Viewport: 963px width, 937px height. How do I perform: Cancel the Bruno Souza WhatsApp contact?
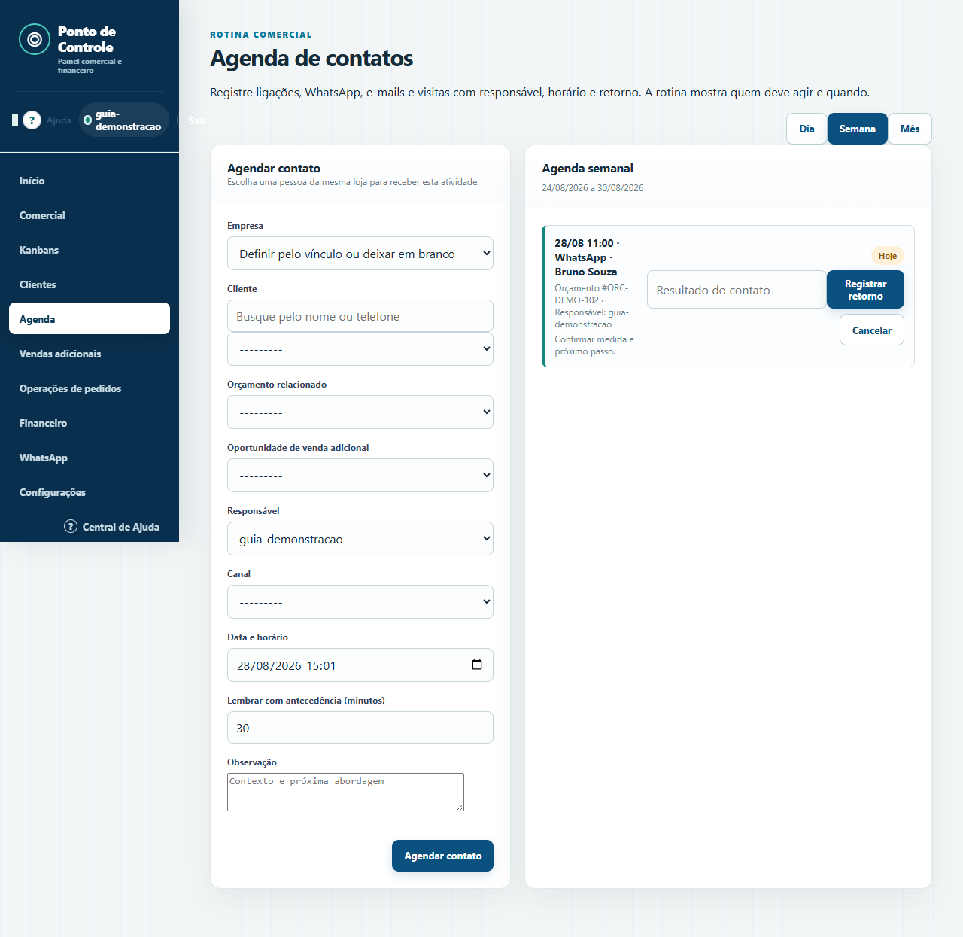872,330
